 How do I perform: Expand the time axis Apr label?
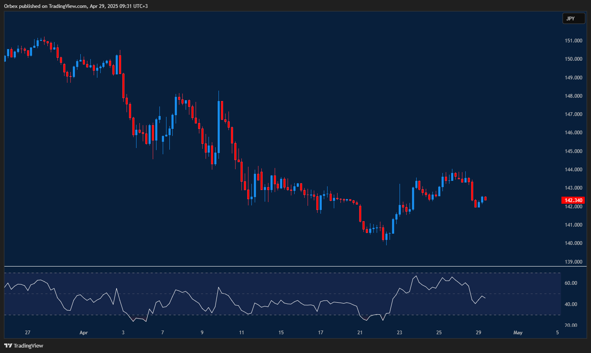pos(83,333)
